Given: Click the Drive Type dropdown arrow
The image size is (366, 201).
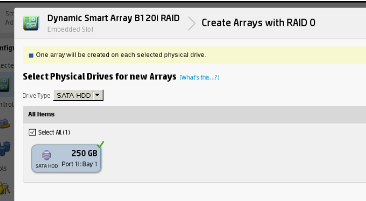Looking at the screenshot, I should 97,95.
